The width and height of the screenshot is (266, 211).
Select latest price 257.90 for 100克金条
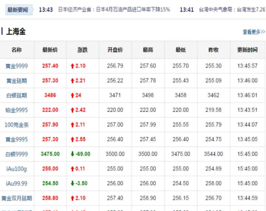click(50, 125)
